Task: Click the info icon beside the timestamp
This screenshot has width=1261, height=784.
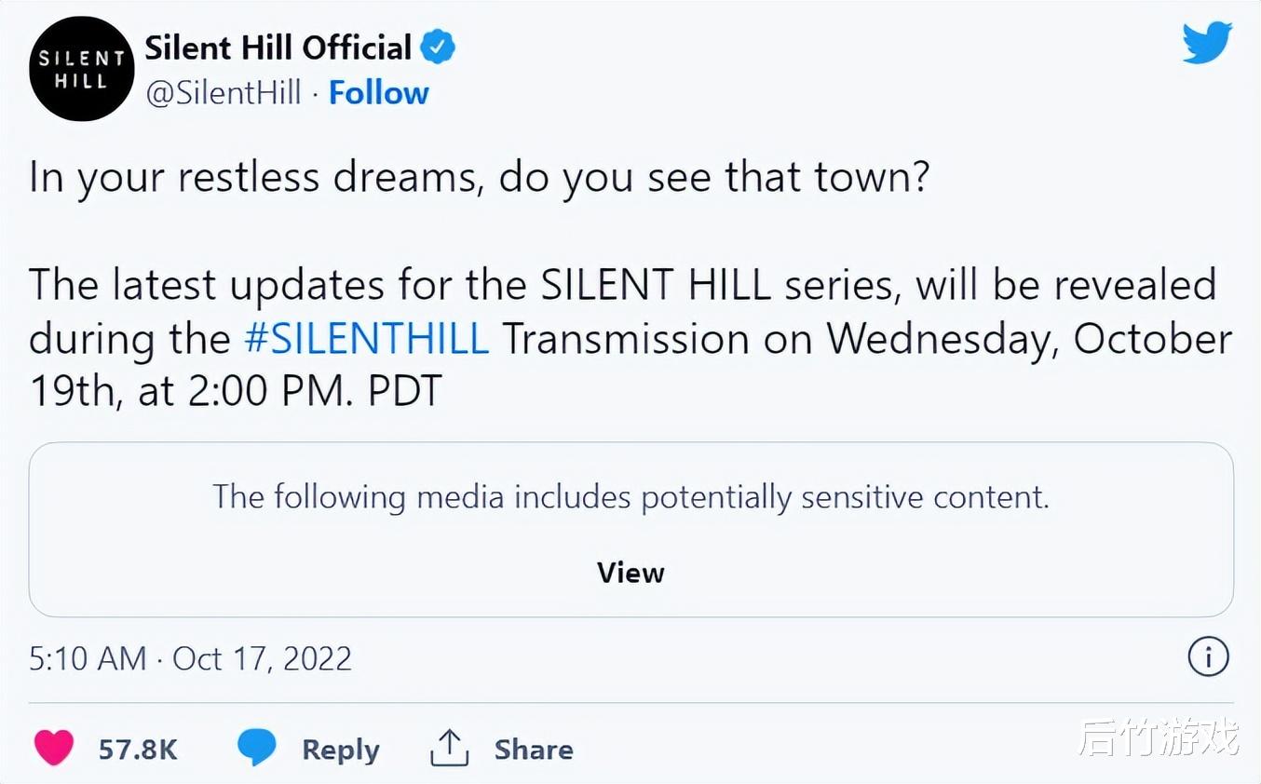Action: click(1208, 658)
